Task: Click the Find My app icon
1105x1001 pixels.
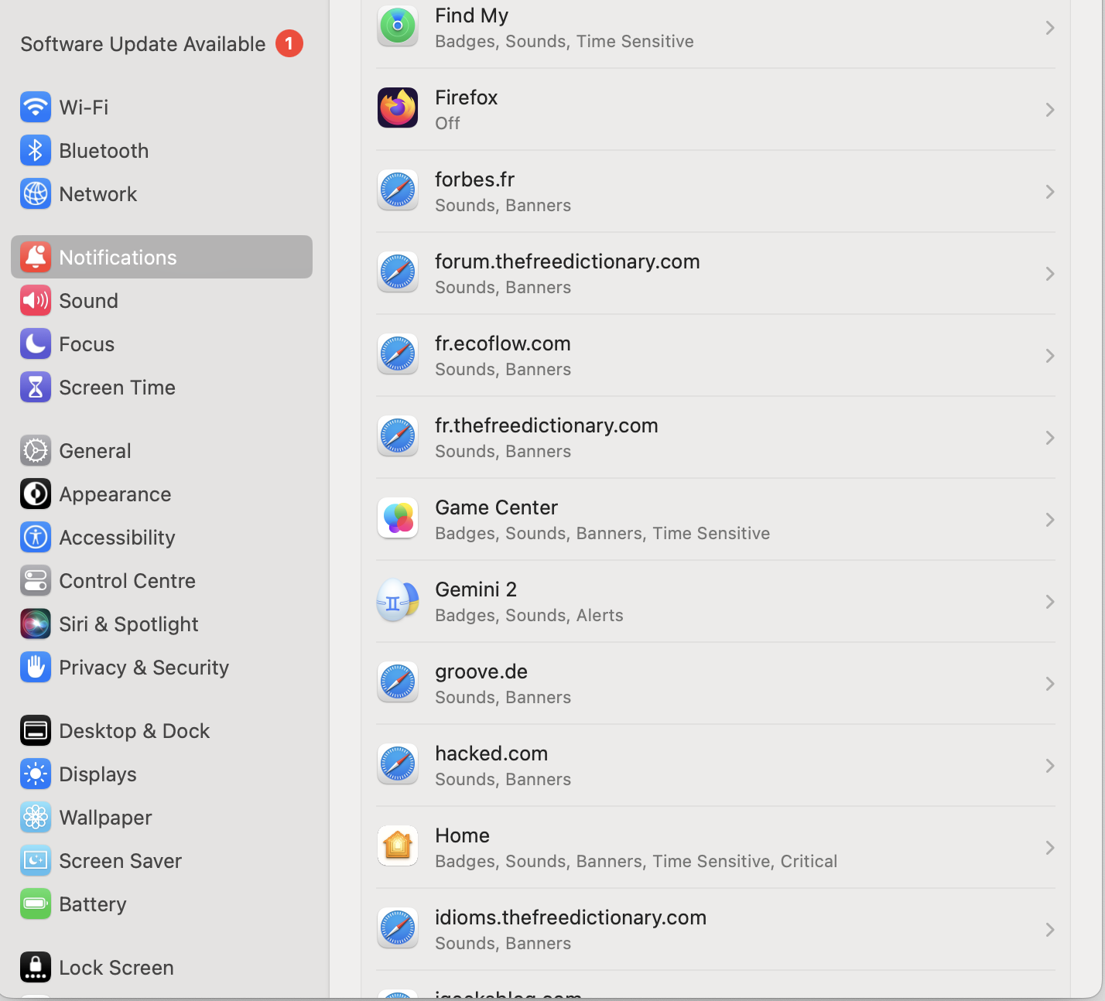Action: [398, 26]
